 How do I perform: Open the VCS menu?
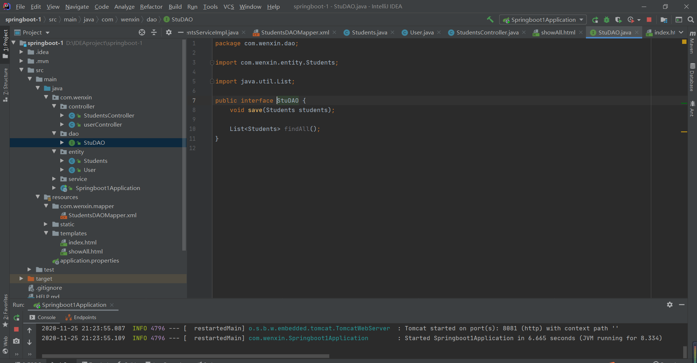tap(229, 7)
